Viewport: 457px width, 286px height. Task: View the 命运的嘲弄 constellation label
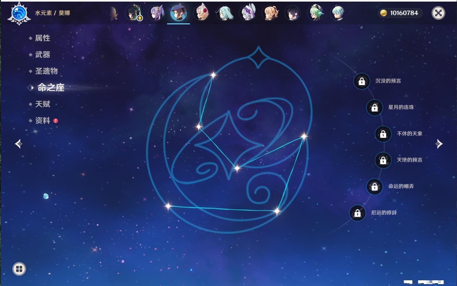click(401, 186)
